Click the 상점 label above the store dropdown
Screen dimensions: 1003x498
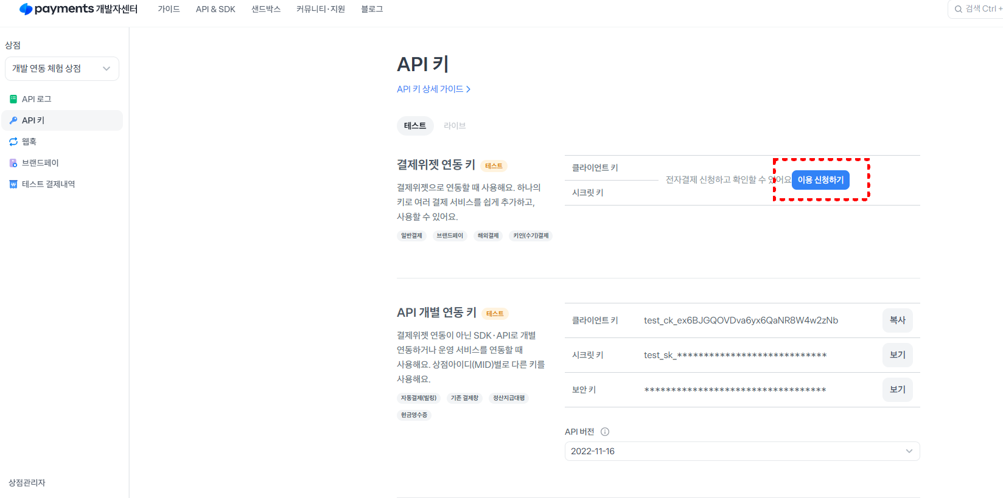pyautogui.click(x=13, y=46)
